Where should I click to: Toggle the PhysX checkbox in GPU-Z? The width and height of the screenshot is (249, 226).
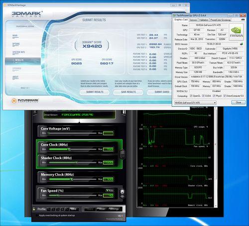214,96
